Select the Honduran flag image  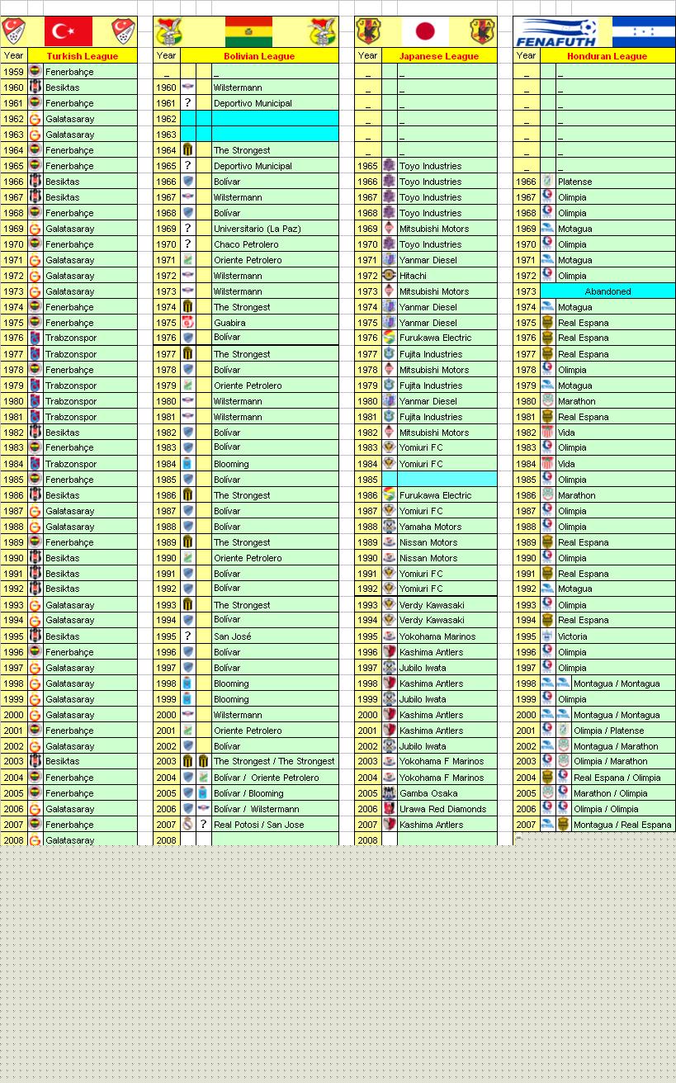point(643,31)
